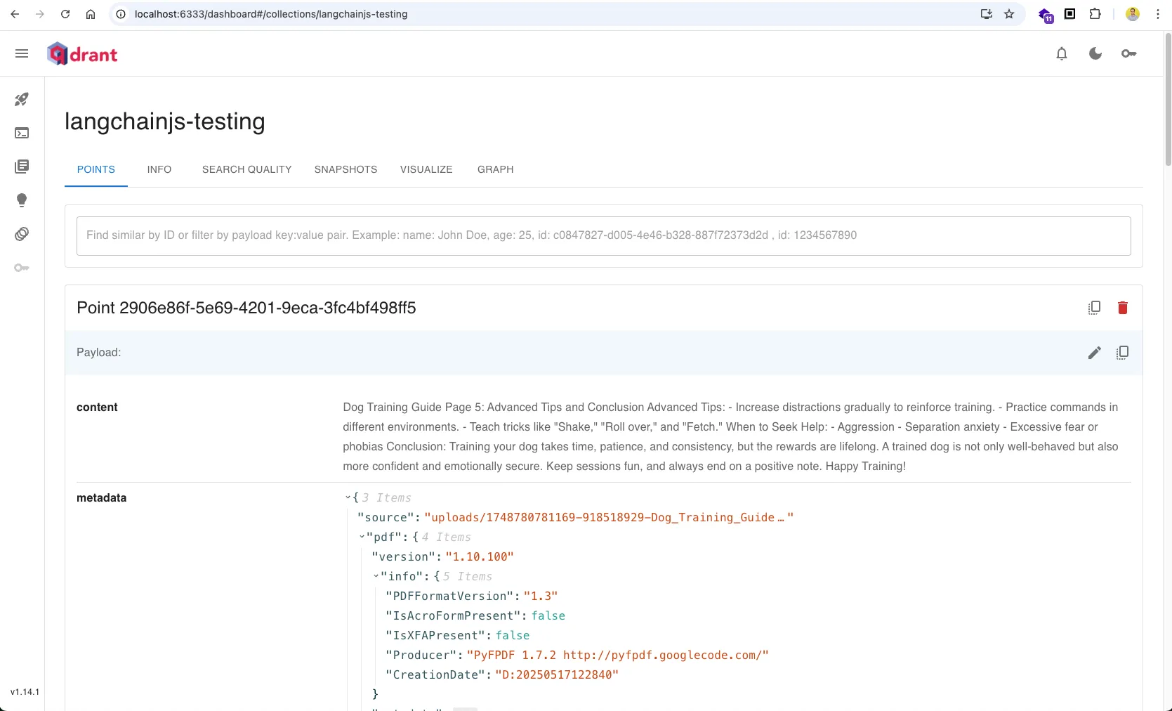
Task: Open the Chrome profile avatar
Action: tap(1133, 14)
